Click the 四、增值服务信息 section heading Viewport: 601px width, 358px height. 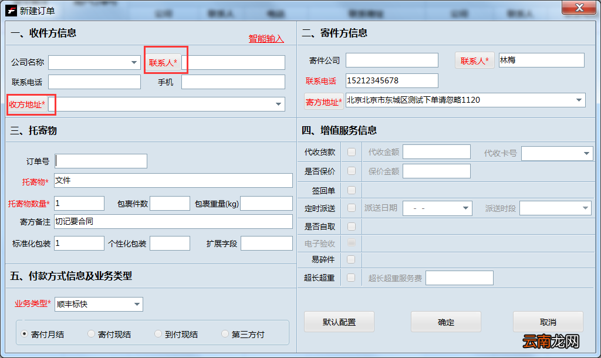[x=339, y=130]
